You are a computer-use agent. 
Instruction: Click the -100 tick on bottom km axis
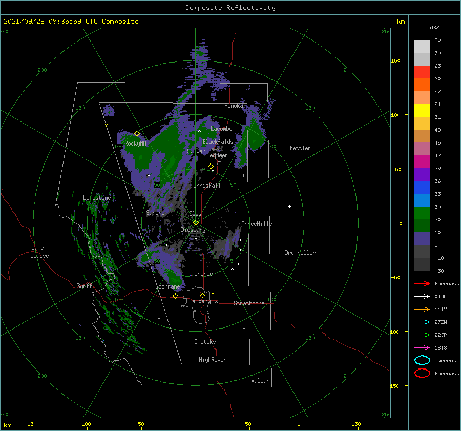pyautogui.click(x=85, y=424)
